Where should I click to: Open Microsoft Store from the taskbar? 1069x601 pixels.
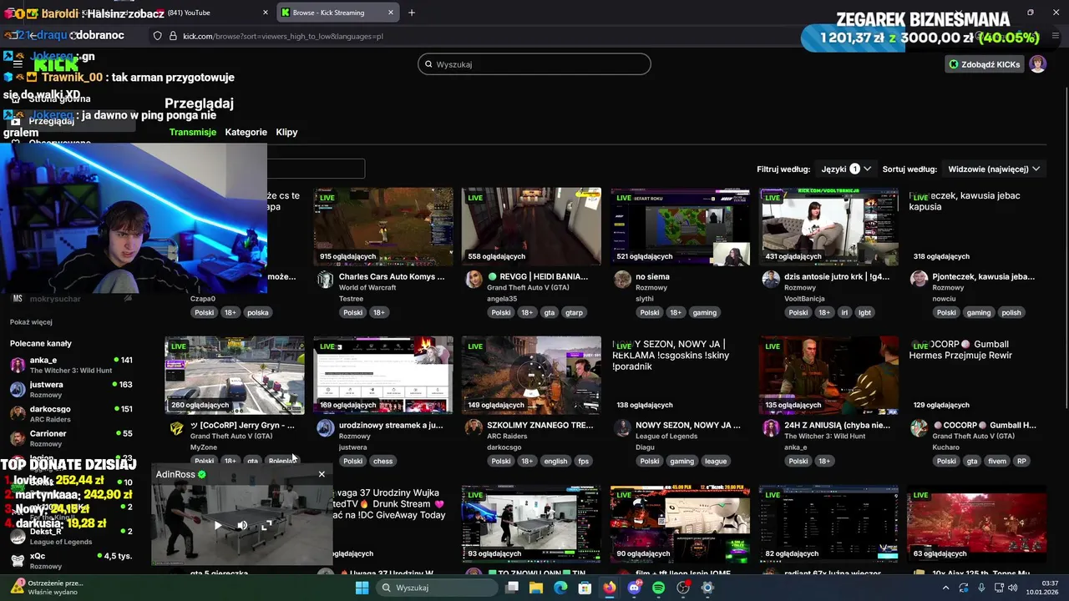point(585,588)
